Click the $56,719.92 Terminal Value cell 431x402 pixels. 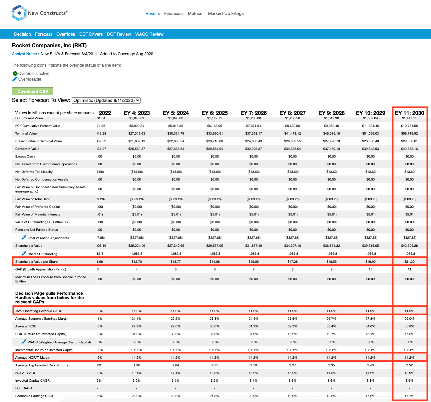point(409,134)
